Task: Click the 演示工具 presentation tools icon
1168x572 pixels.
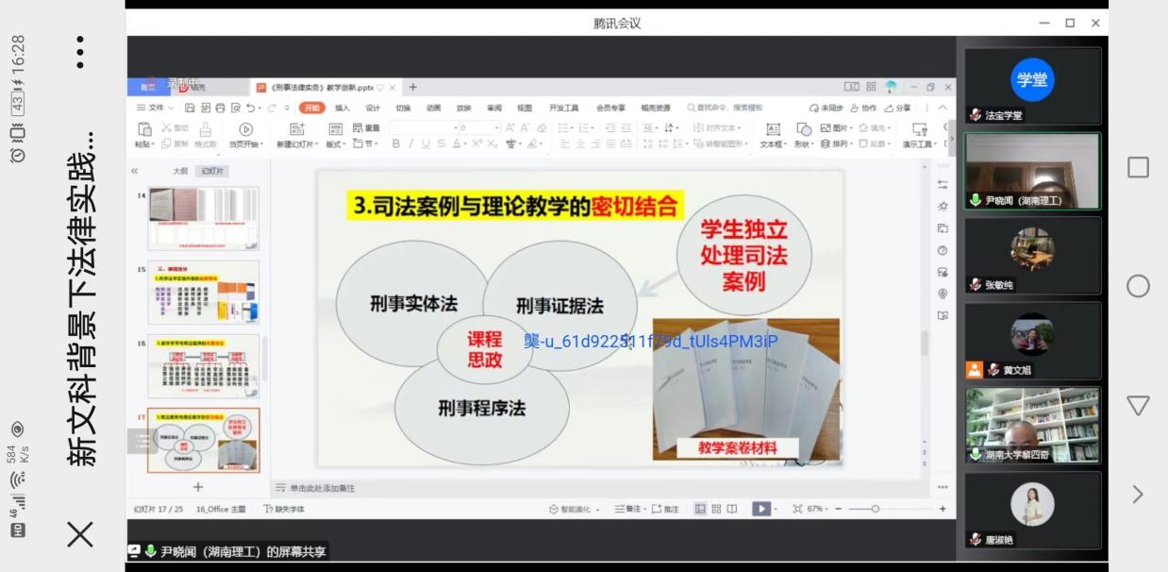Action: click(x=919, y=128)
